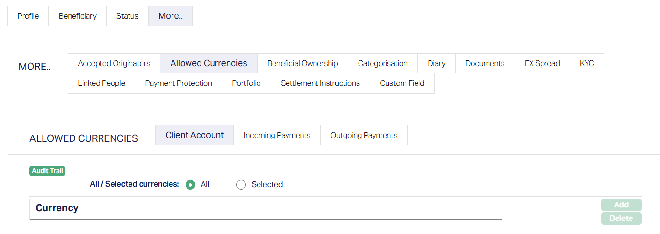Switch to the Profile tab
The height and width of the screenshot is (234, 660).
28,16
